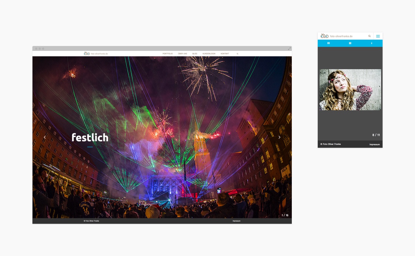415x256 pixels.
Task: Click the mobile foto-oliverfranke.de logo
Action: click(337, 36)
